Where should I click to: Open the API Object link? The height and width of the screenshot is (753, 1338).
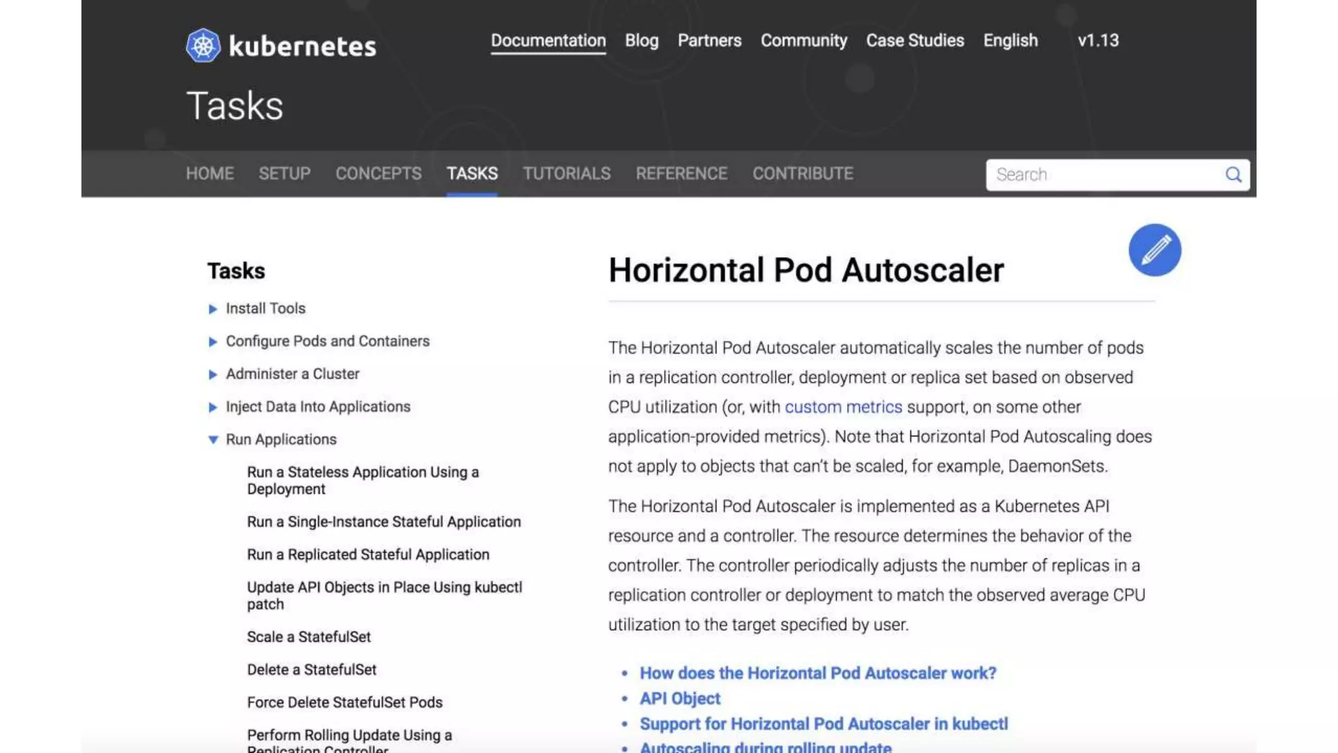coord(679,699)
